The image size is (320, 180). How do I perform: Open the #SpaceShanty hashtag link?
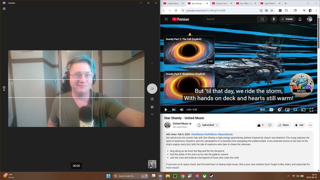click(x=225, y=134)
